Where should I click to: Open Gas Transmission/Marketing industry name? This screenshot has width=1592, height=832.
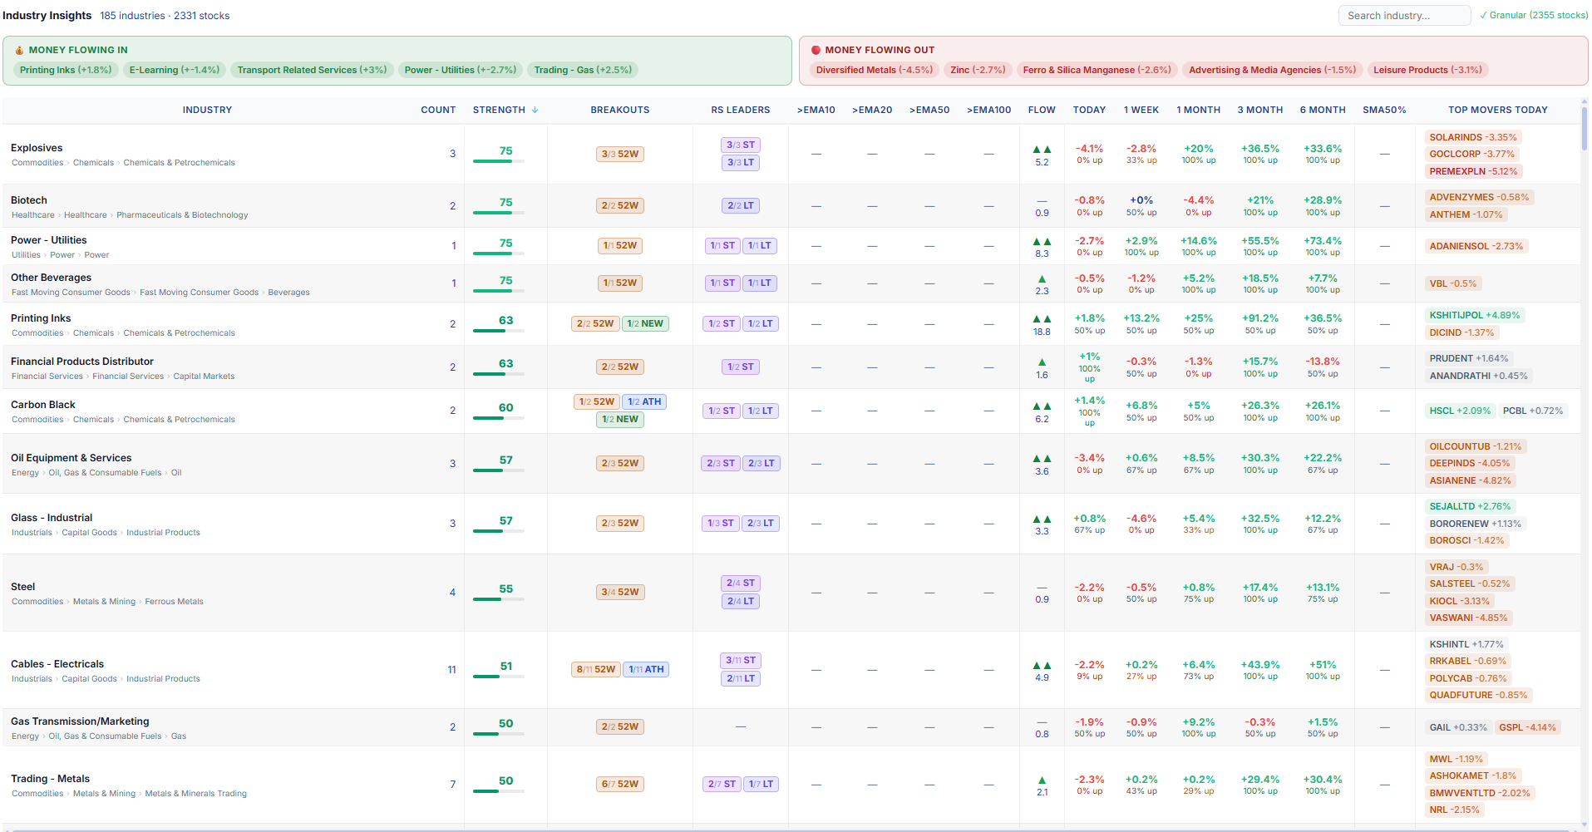click(80, 721)
